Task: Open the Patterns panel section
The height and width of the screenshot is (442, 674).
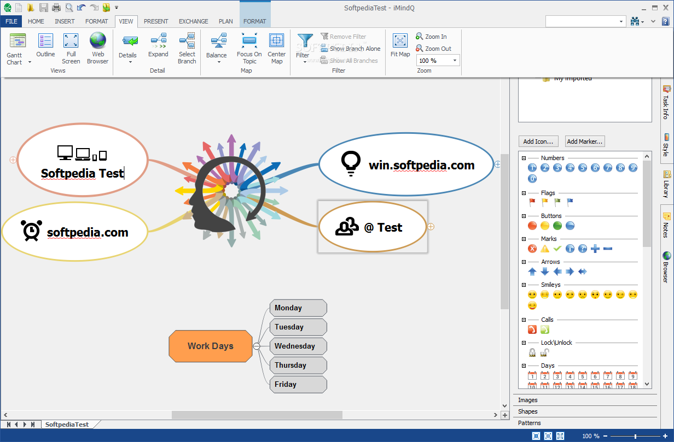Action: pos(585,423)
